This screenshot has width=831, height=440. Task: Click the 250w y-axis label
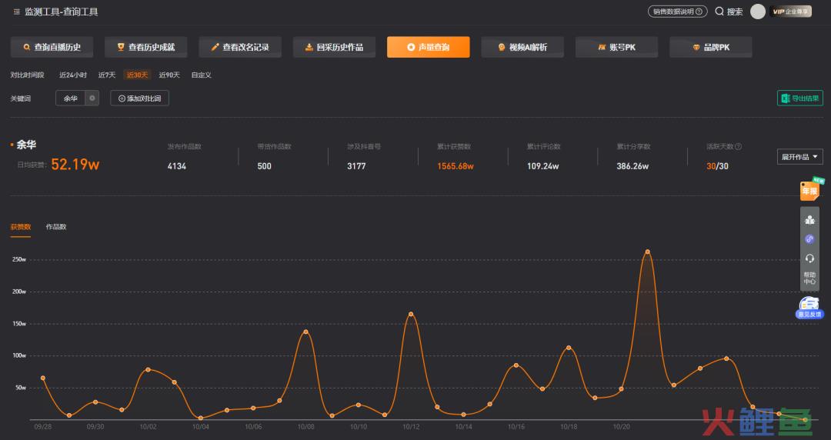click(x=19, y=260)
